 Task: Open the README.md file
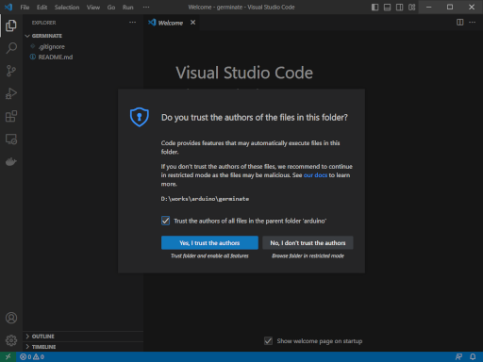click(56, 57)
